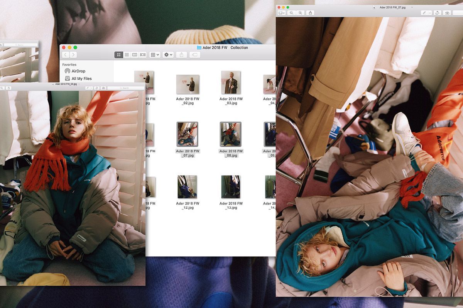Image resolution: width=463 pixels, height=308 pixels.
Task: Share the FW_07 image from Preview
Action: pos(311,13)
